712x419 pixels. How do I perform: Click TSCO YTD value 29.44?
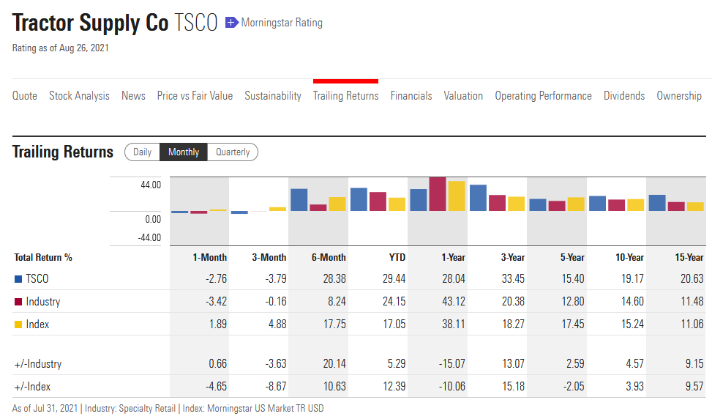[394, 278]
